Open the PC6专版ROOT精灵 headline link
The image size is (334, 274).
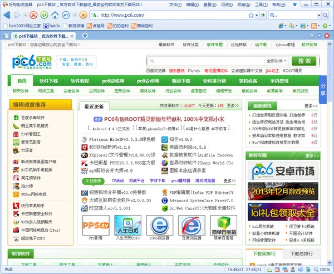164,119
